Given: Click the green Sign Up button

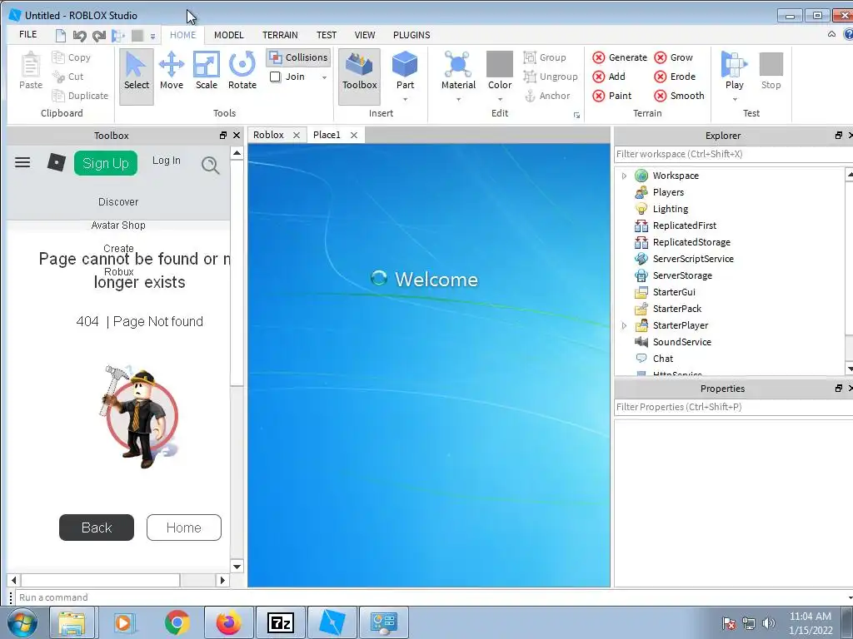Looking at the screenshot, I should coord(106,163).
